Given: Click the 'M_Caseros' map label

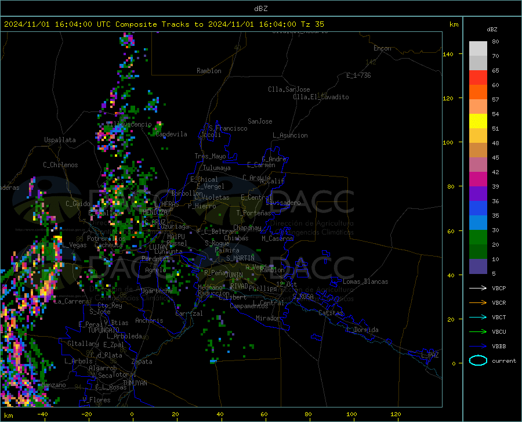Looking at the screenshot, I should 277,239.
